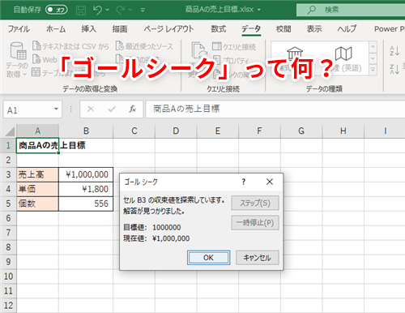Select row 8 header
Image resolution: width=405 pixels, height=313 pixels.
click(8, 247)
